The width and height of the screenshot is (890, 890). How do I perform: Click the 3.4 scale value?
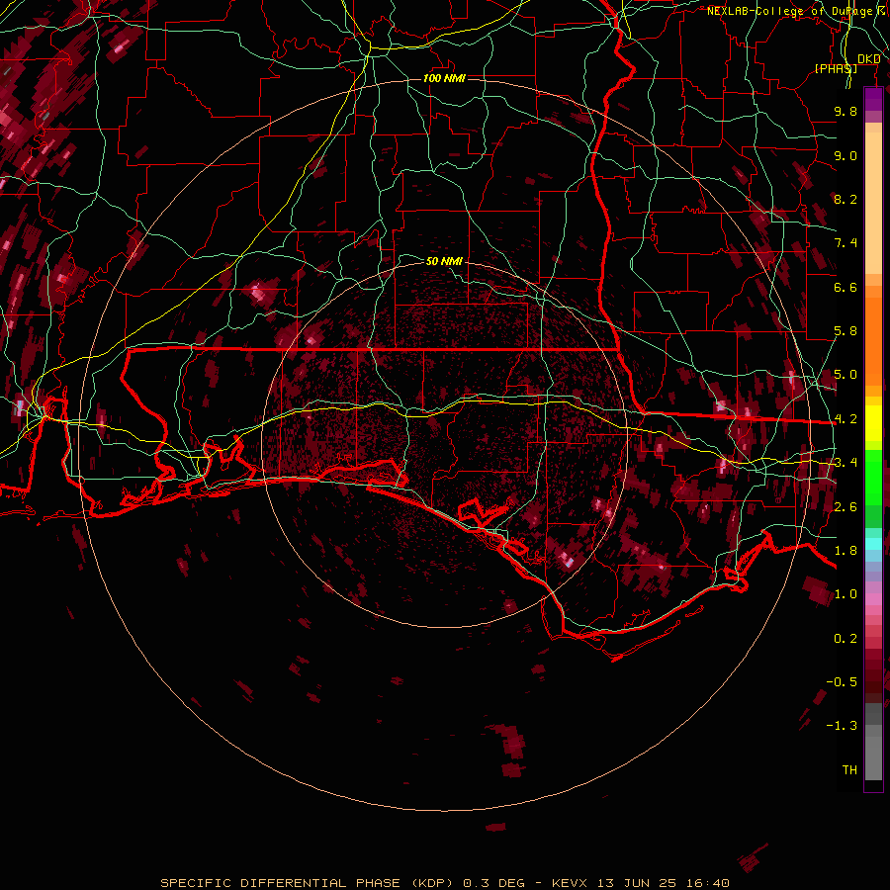click(x=845, y=463)
